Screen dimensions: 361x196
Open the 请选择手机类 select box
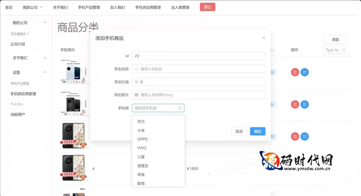coord(158,108)
